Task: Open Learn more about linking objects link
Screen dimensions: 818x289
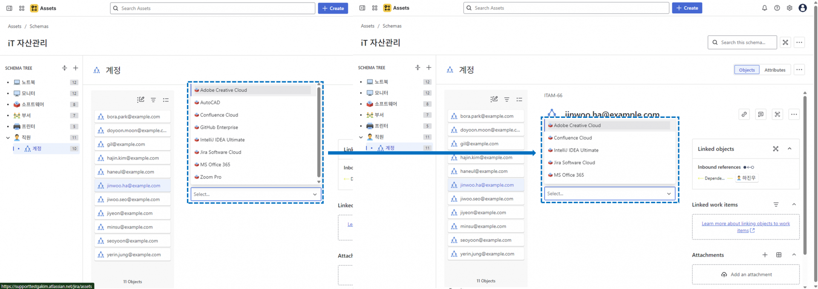Action: point(746,227)
